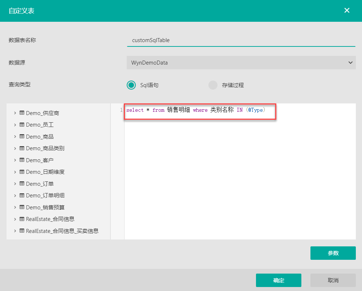The height and width of the screenshot is (291, 362).
Task: Select the RealEstate_合同信息 tree label
Action: point(50,219)
